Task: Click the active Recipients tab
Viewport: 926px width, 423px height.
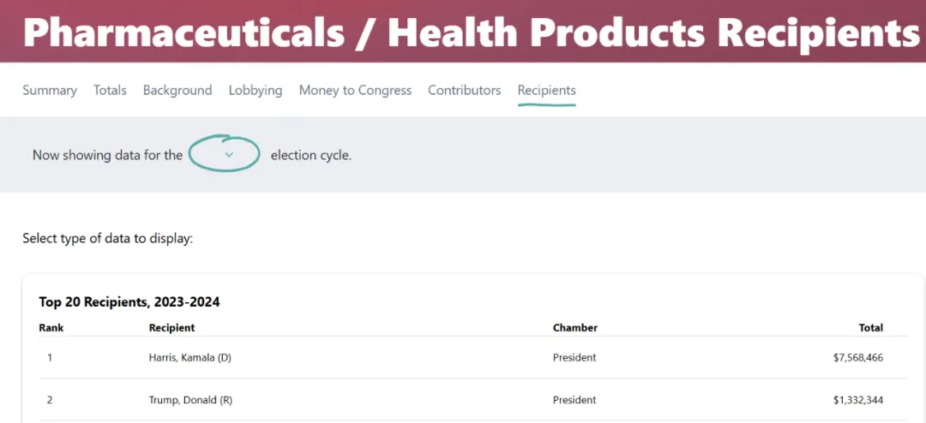Action: tap(546, 90)
